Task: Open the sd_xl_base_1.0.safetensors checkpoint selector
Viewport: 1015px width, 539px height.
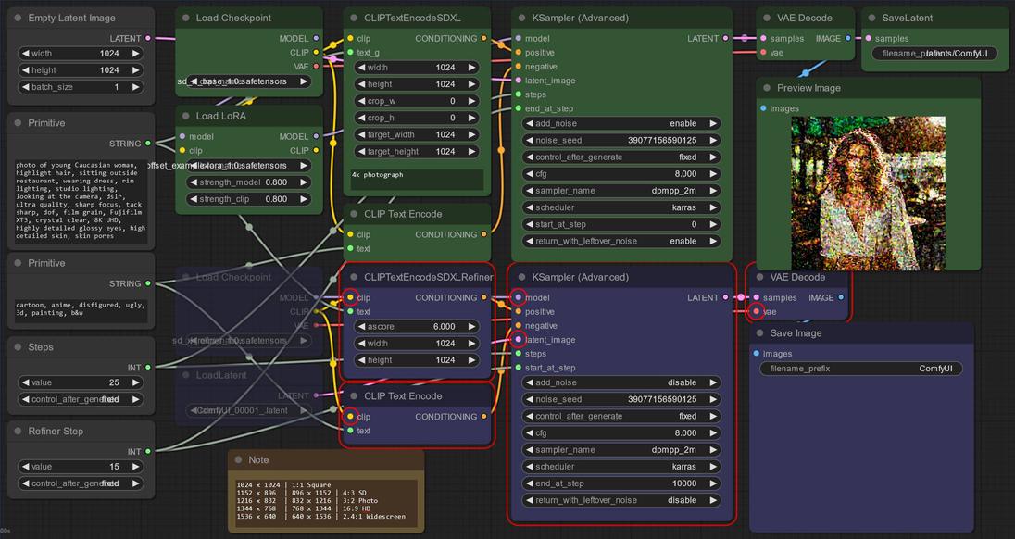Action: click(248, 81)
